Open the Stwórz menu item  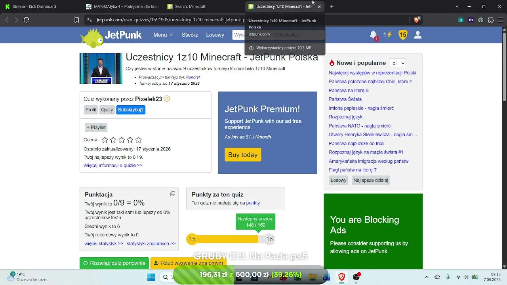(x=190, y=35)
